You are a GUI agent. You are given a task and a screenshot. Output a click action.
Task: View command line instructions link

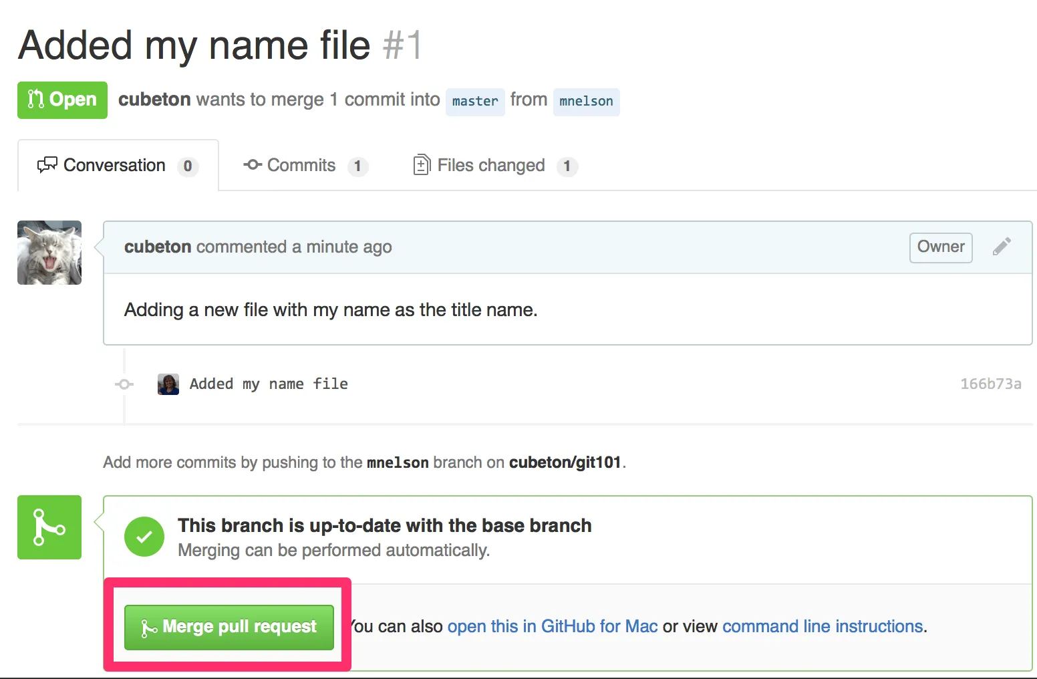point(823,626)
